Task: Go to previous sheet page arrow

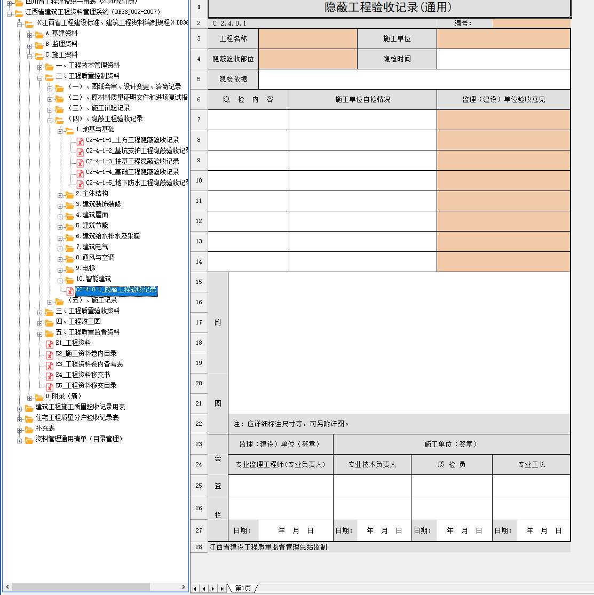Action: coord(204,589)
